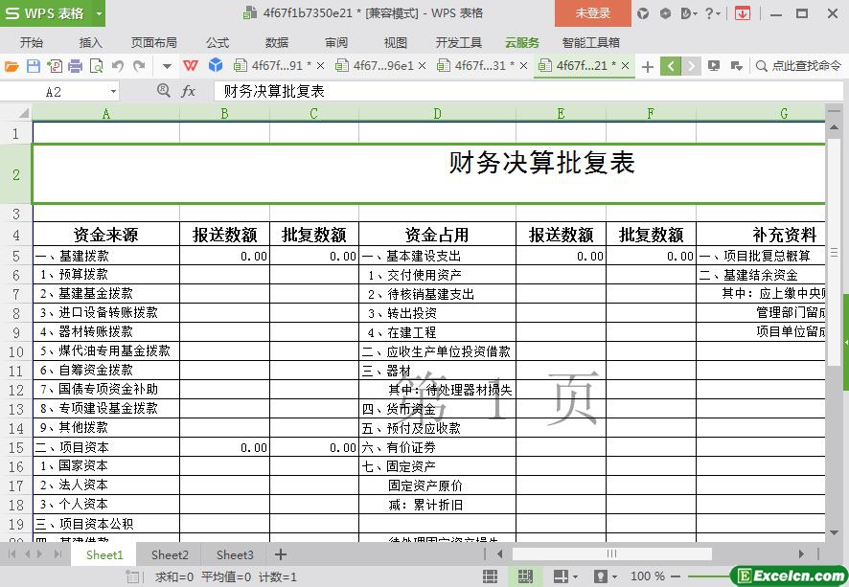Click the WPS home W icon
This screenshot has width=849, height=587.
coord(191,66)
